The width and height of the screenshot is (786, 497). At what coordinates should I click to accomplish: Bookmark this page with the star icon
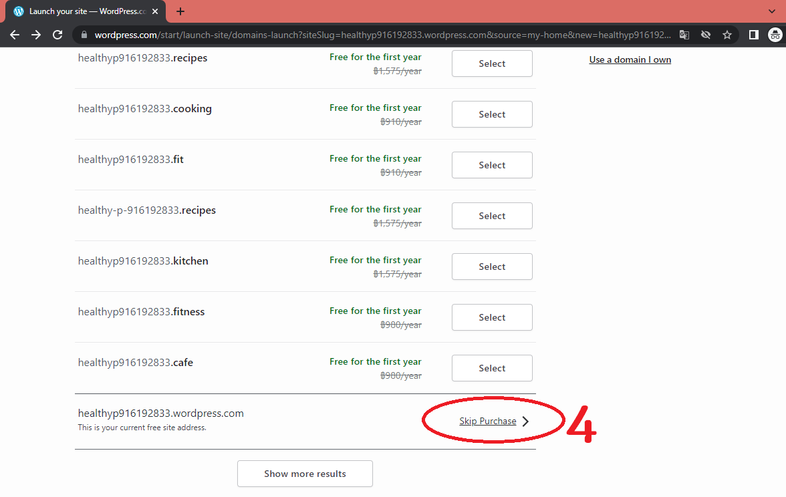(727, 35)
